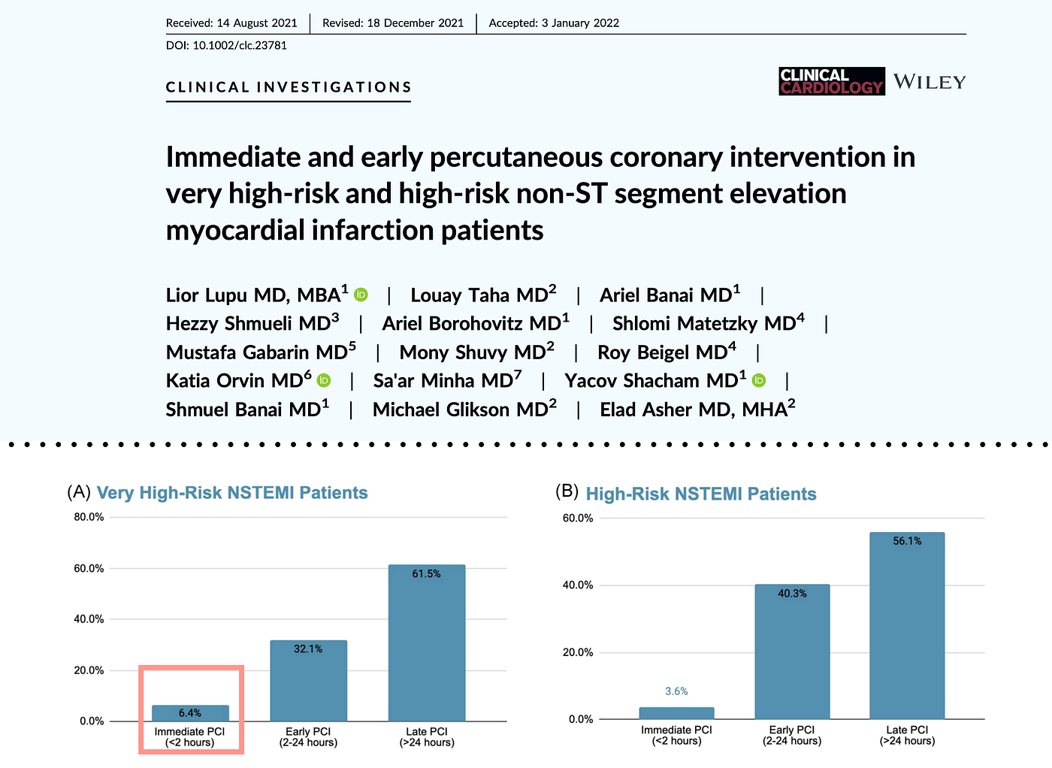This screenshot has width=1052, height=768.
Task: Click the 32.1% Early PCI bar in chart A
Action: pos(308,681)
